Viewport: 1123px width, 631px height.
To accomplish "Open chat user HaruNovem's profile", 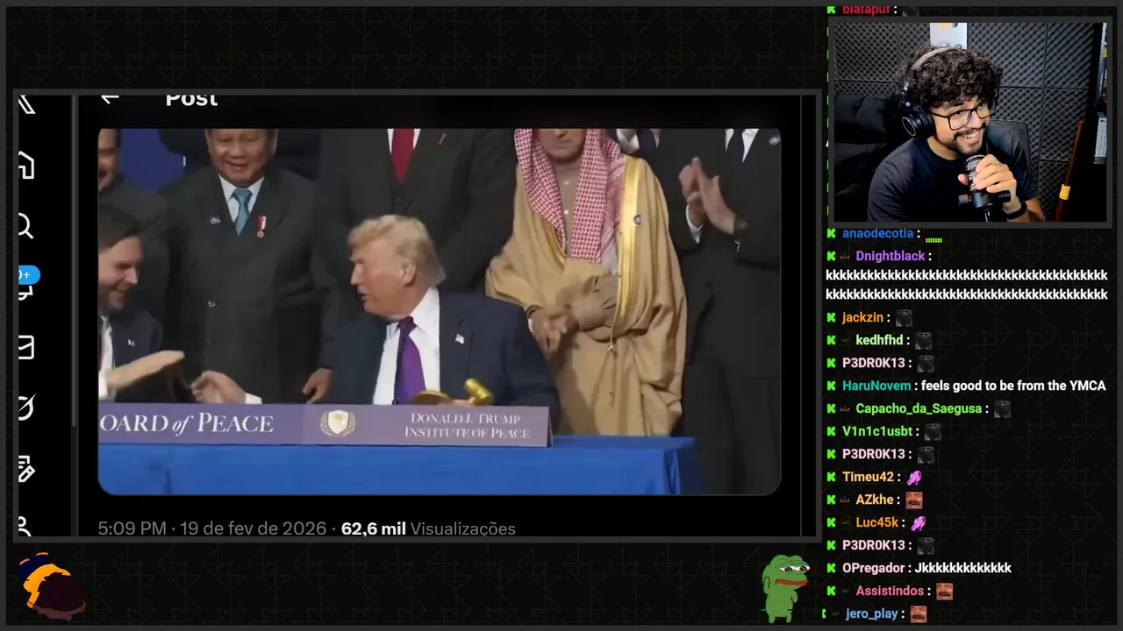I will click(876, 386).
